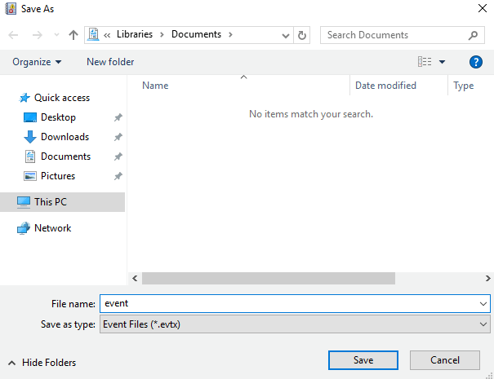
Task: Close the Save As dialog
Action: click(483, 8)
